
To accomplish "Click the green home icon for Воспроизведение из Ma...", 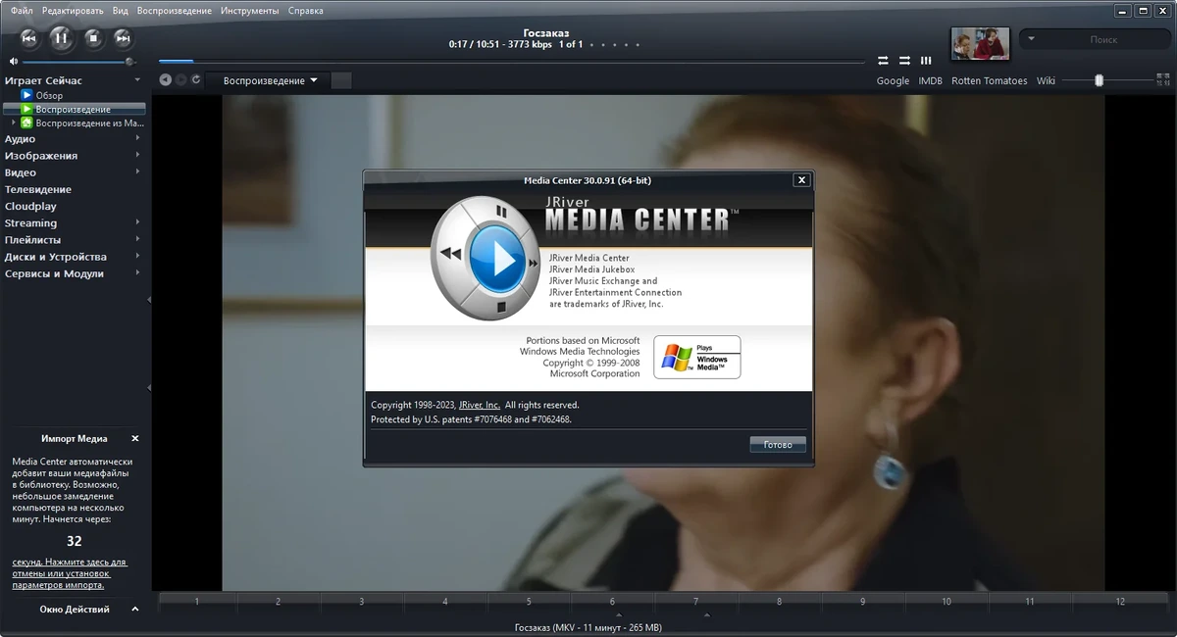I will (x=27, y=122).
